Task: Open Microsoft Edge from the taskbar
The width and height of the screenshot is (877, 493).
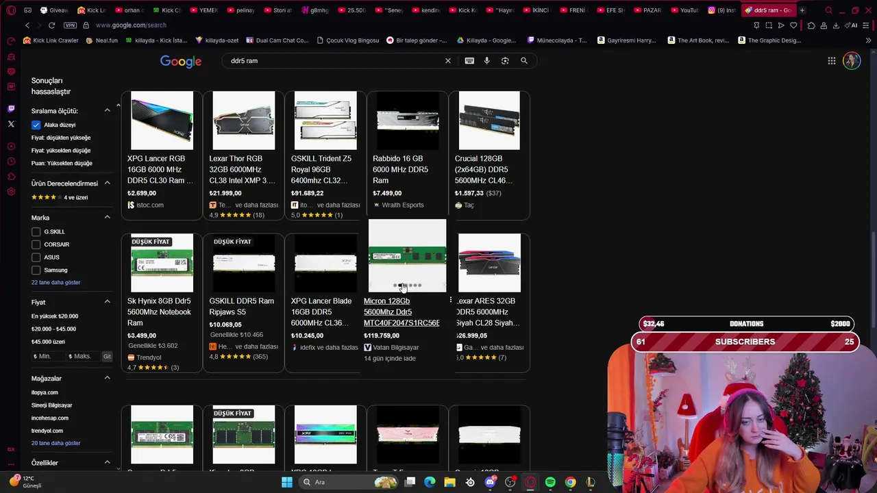Action: pos(430,483)
